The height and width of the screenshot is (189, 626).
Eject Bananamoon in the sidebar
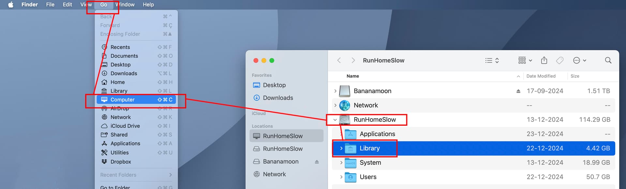[317, 162]
